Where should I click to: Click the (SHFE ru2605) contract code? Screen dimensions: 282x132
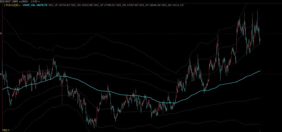(x=19, y=2)
